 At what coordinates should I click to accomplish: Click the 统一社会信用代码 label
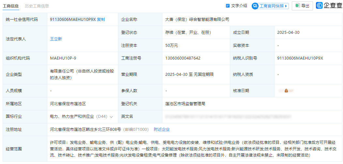(22, 20)
